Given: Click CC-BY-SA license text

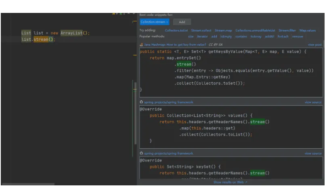Looking at the screenshot, I should pyautogui.click(x=216, y=44).
